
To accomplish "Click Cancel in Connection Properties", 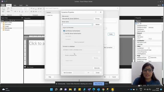I will click(x=98, y=73).
